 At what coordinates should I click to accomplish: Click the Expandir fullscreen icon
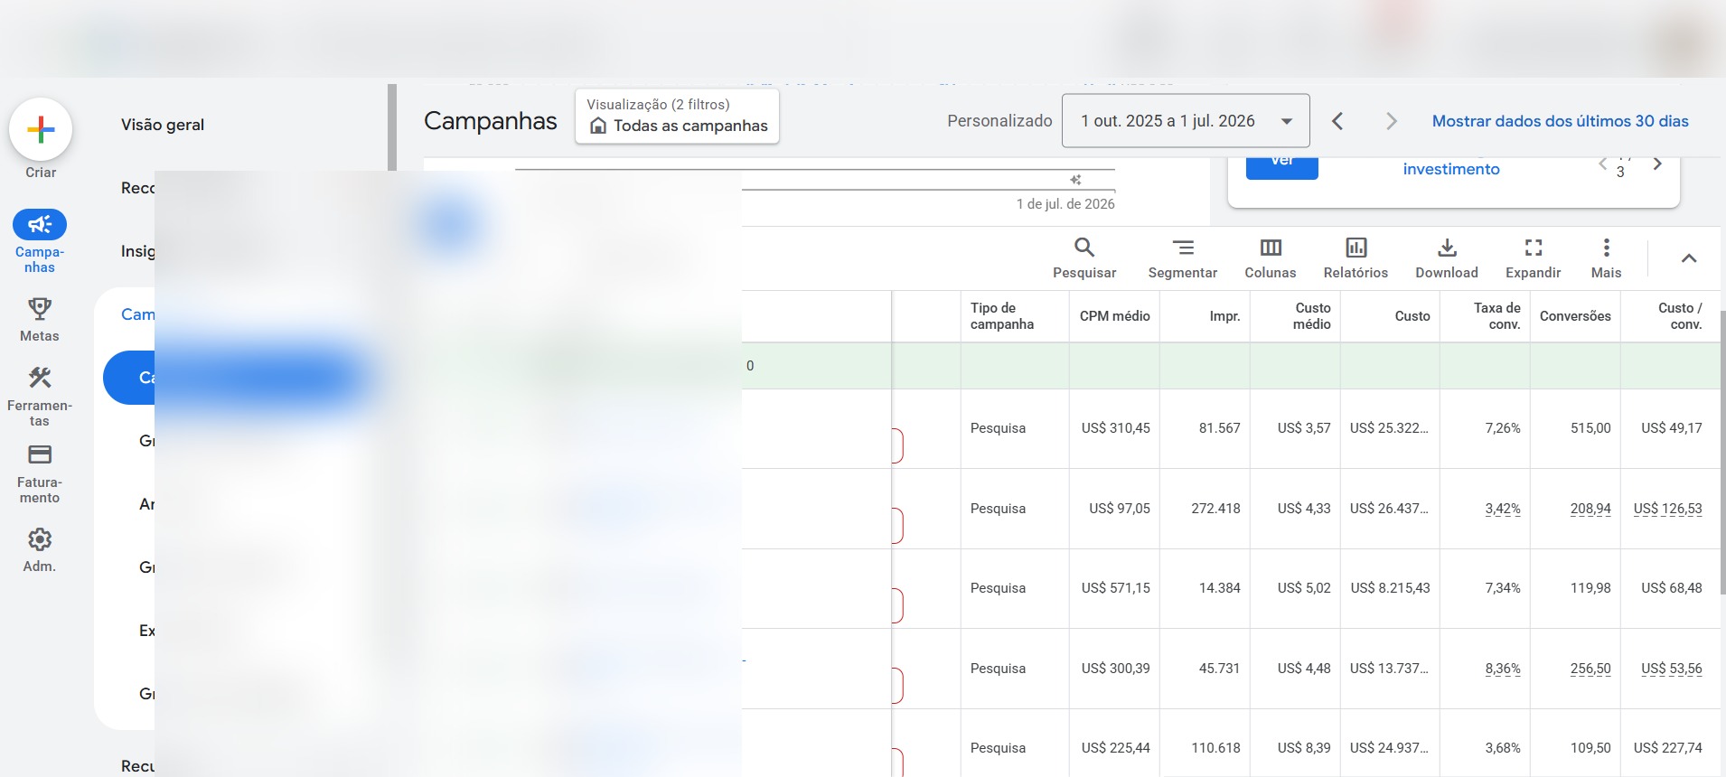coord(1534,248)
